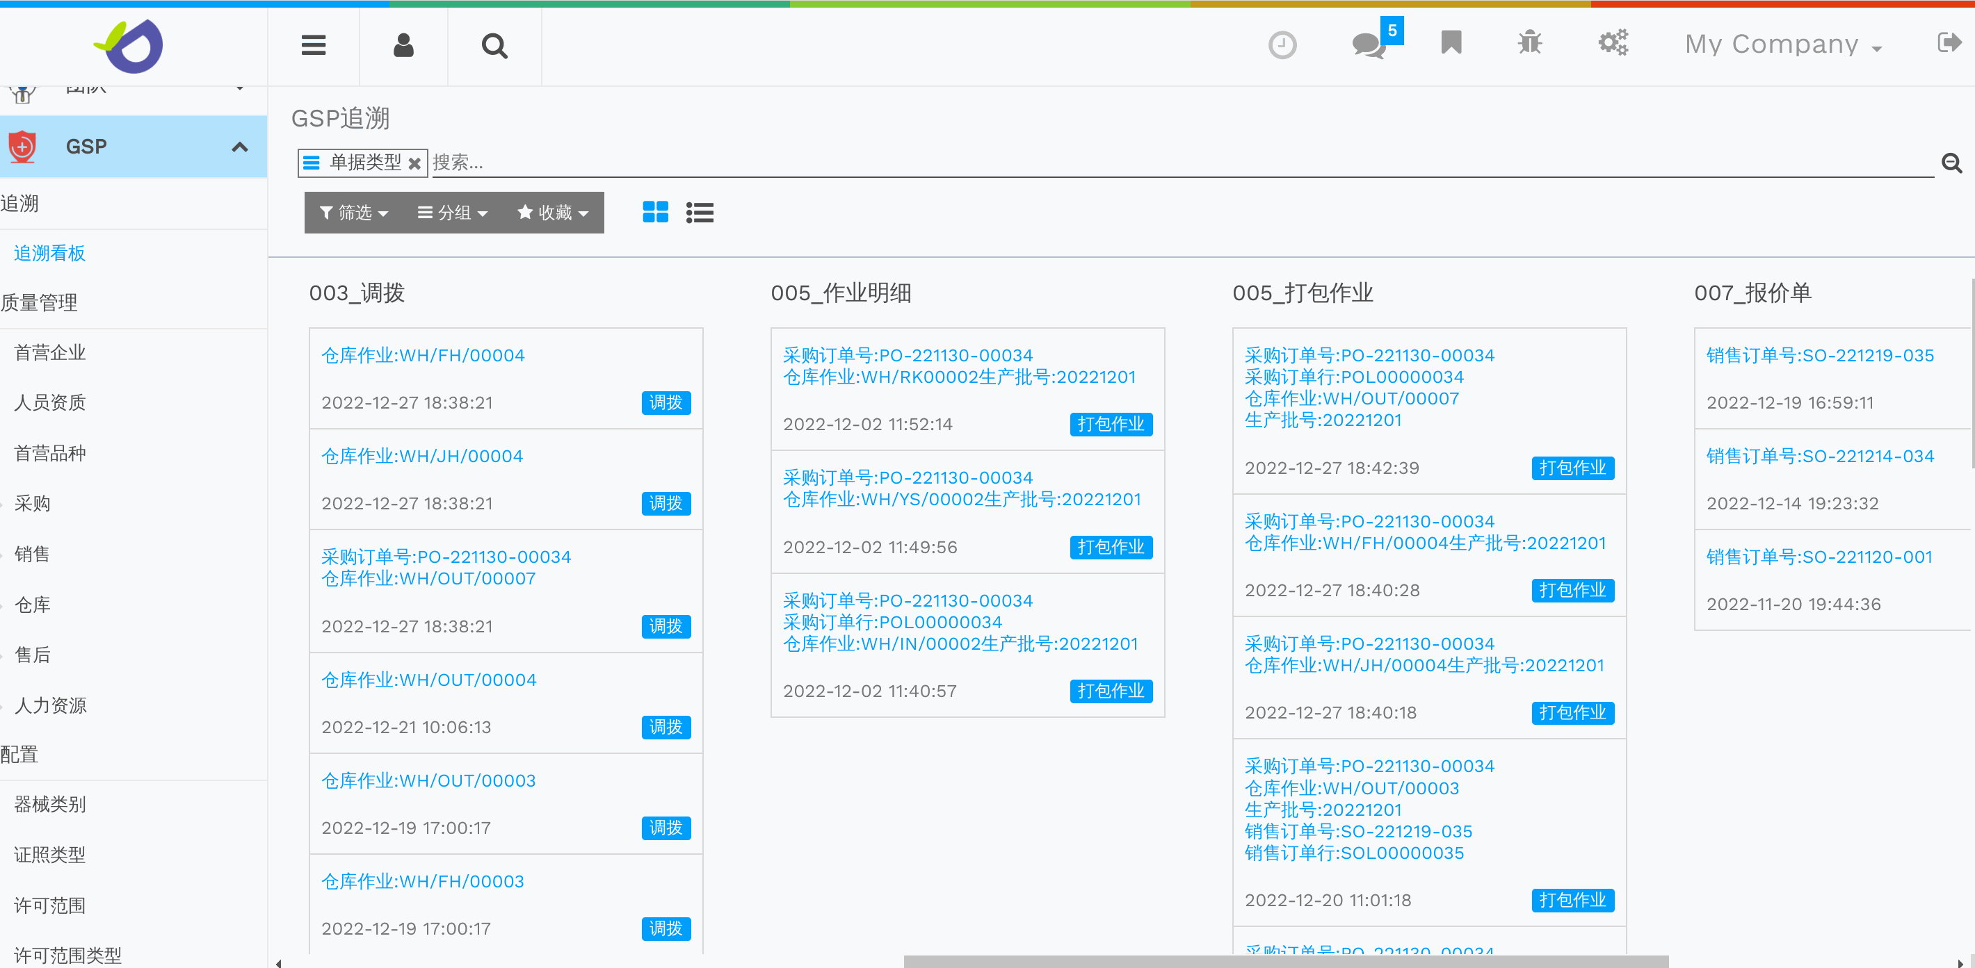Screen dimensions: 1975x968
Task: Switch to list view
Action: tap(699, 212)
